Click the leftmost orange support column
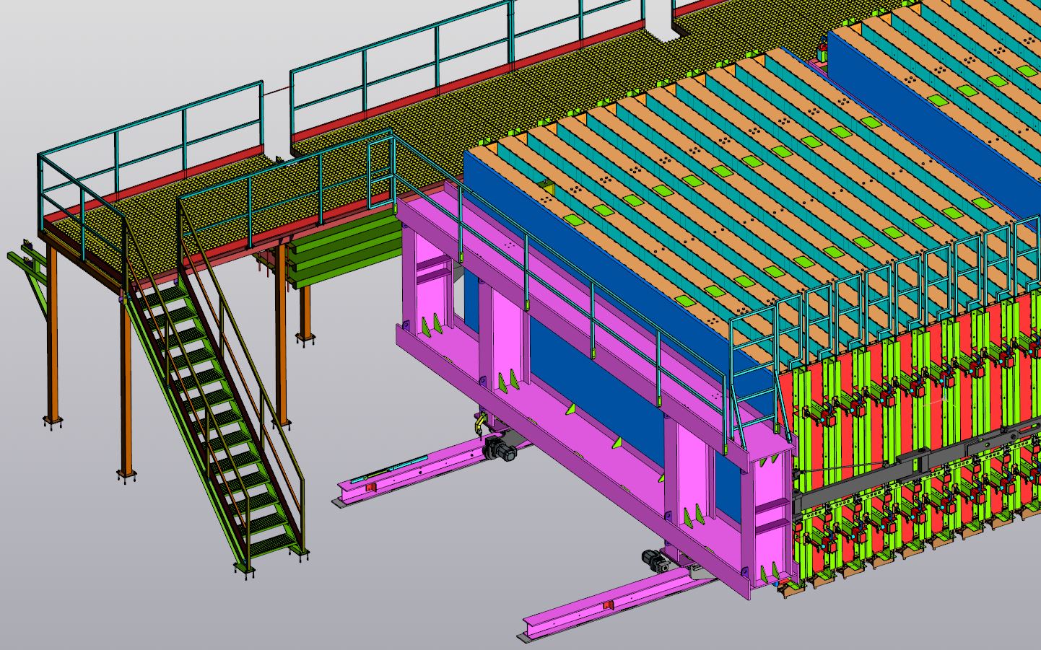 (52, 339)
